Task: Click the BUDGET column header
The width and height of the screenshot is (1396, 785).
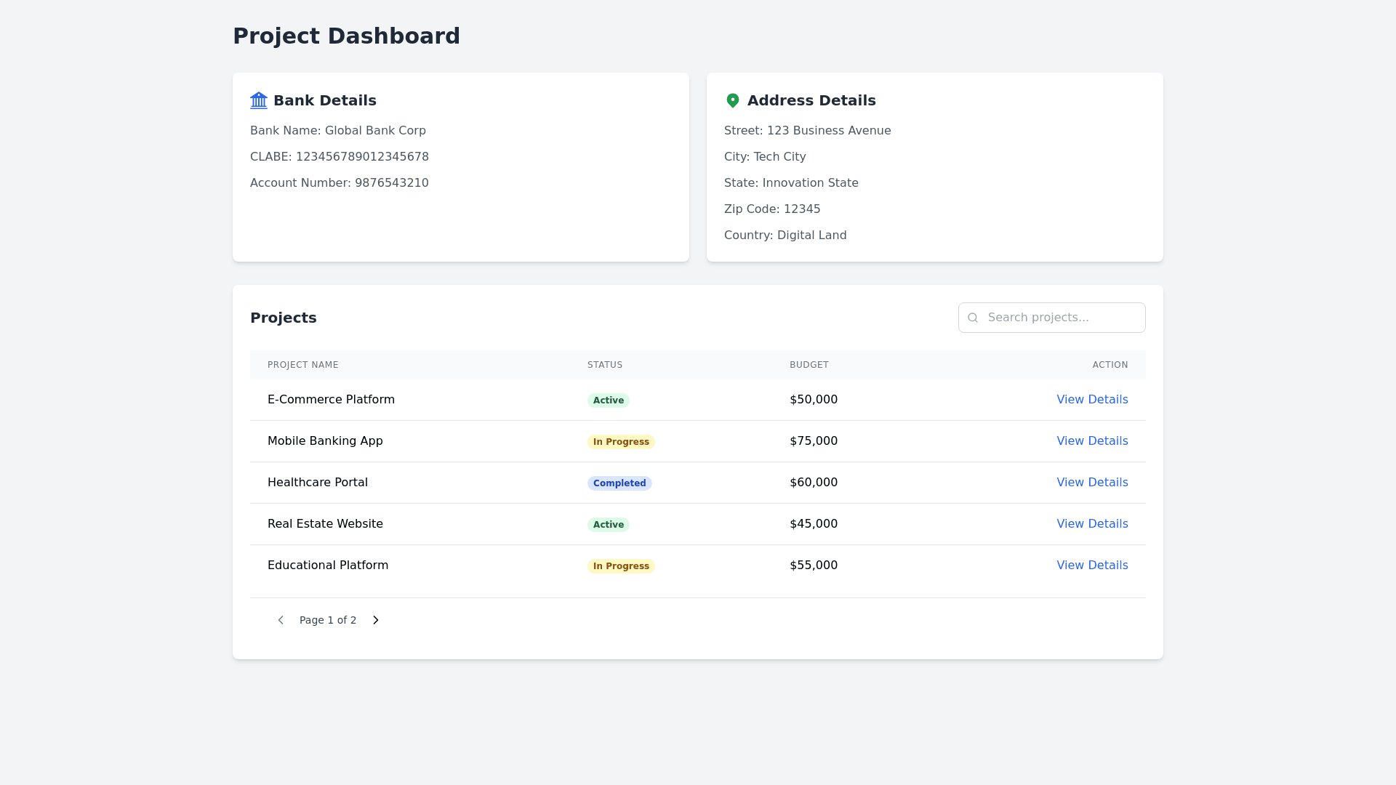Action: coord(809,364)
